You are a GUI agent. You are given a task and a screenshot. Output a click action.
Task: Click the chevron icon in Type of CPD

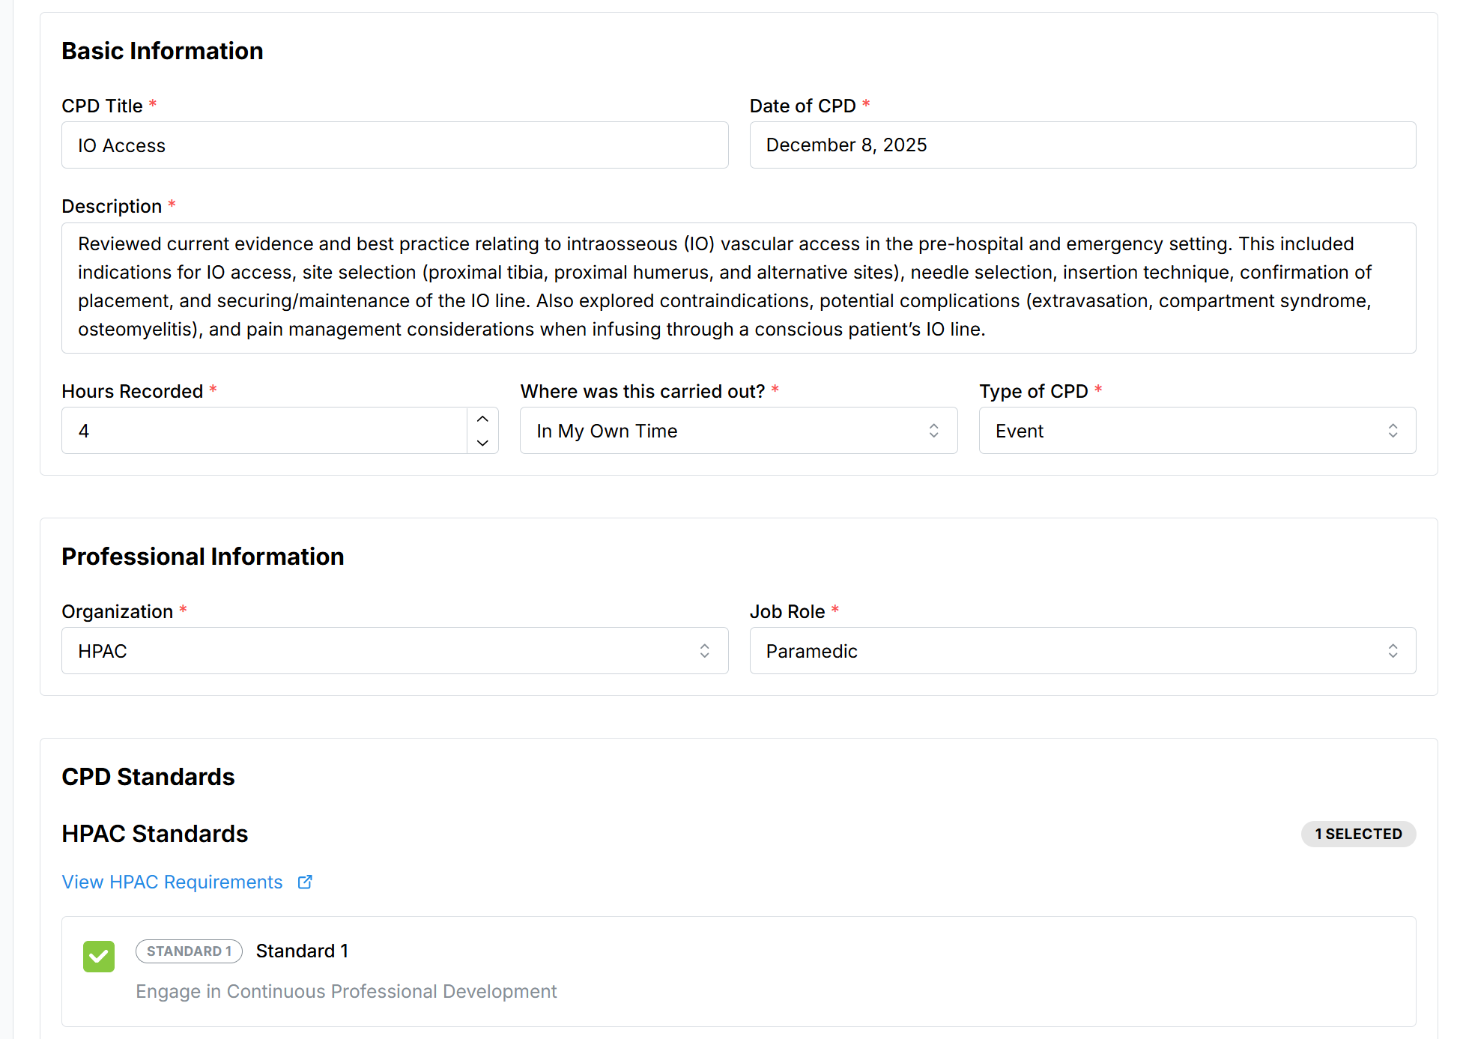coord(1393,431)
